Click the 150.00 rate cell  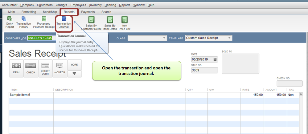pos(252,95)
